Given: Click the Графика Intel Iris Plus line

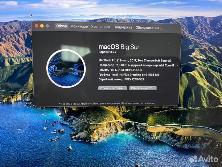Looking at the screenshot, I should tap(129, 75).
